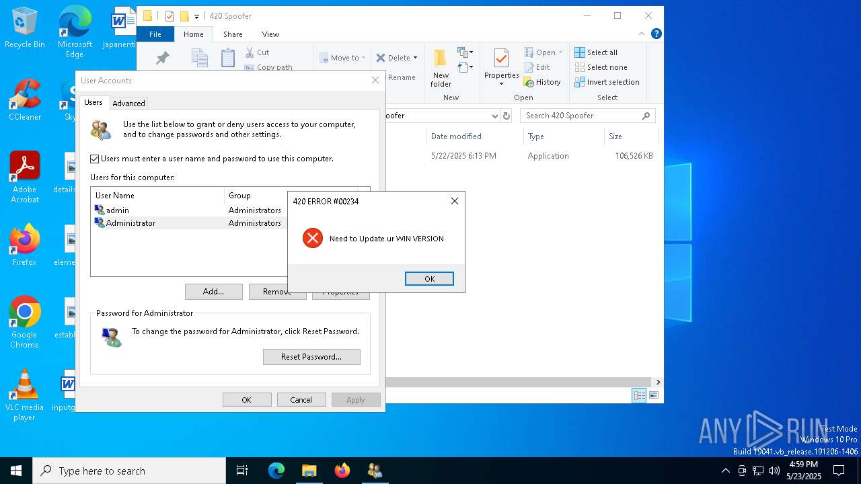861x484 pixels.
Task: Open the Home ribbon tab
Action: click(194, 34)
